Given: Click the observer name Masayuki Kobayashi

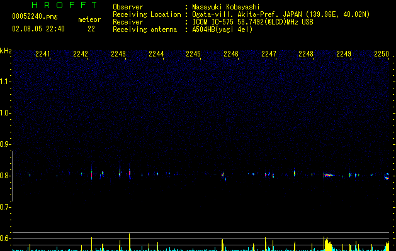Looking at the screenshot, I should click(x=226, y=7).
